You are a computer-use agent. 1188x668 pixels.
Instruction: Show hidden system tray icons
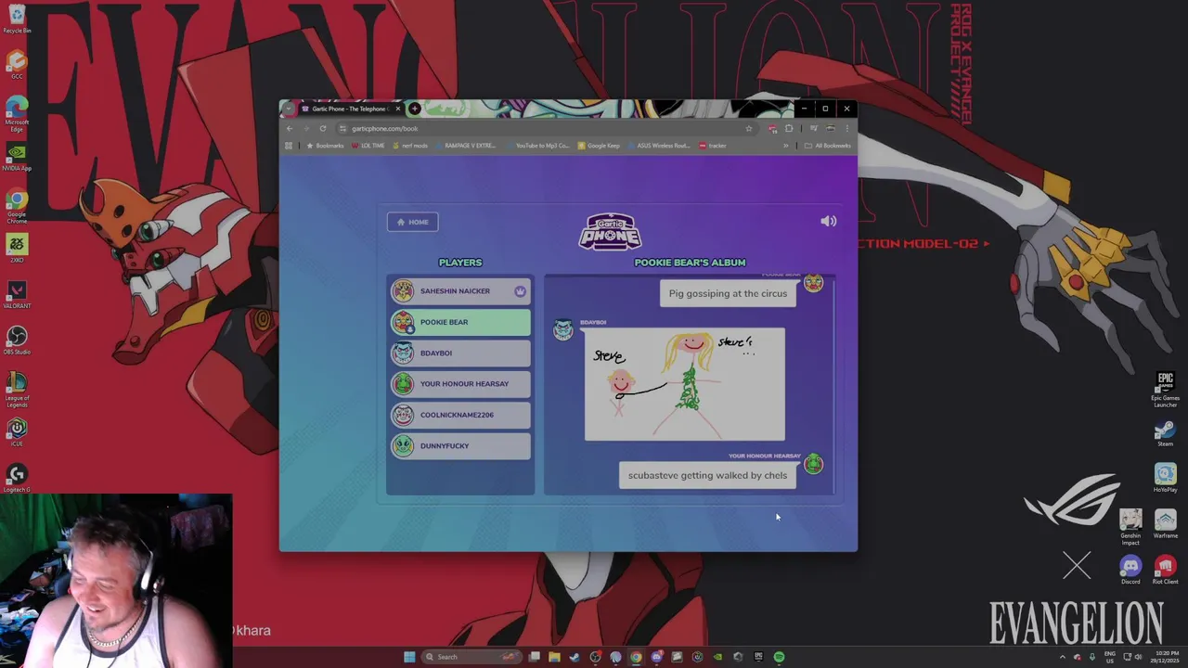point(1063,657)
